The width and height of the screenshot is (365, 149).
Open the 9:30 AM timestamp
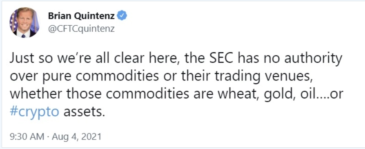[x=27, y=137]
